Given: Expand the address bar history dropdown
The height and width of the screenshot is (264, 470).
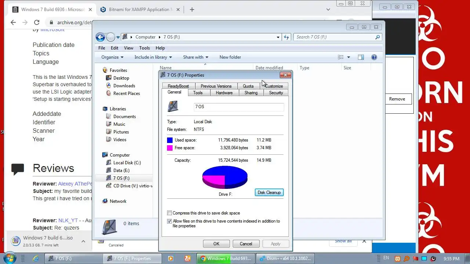Looking at the screenshot, I should click(x=278, y=37).
